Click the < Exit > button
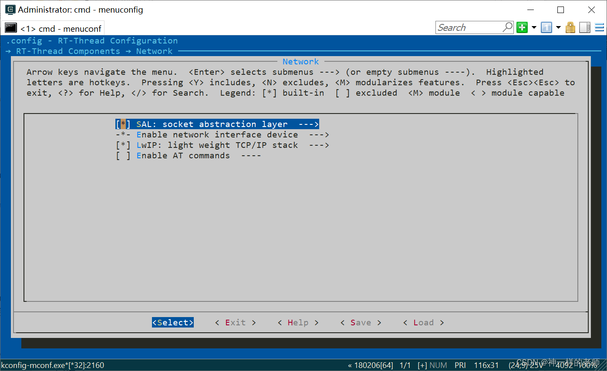This screenshot has height=371, width=607. (236, 323)
